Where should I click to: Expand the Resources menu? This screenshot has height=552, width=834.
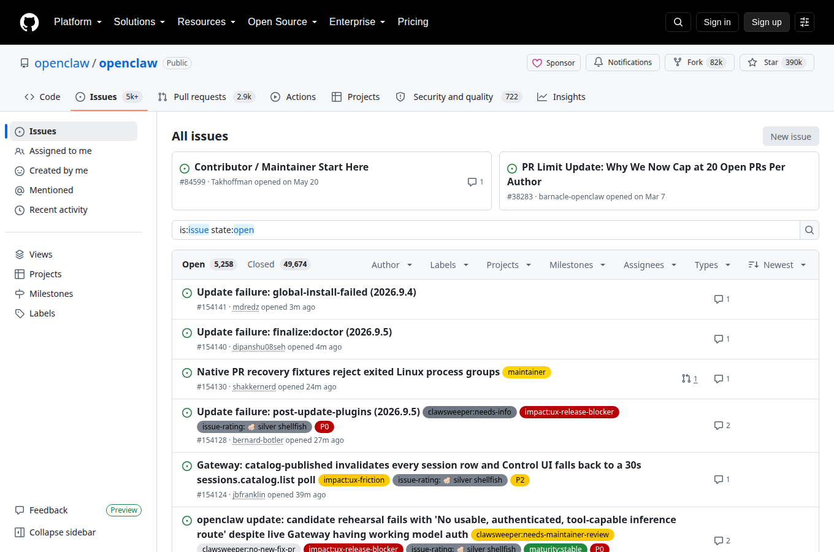[x=207, y=22]
